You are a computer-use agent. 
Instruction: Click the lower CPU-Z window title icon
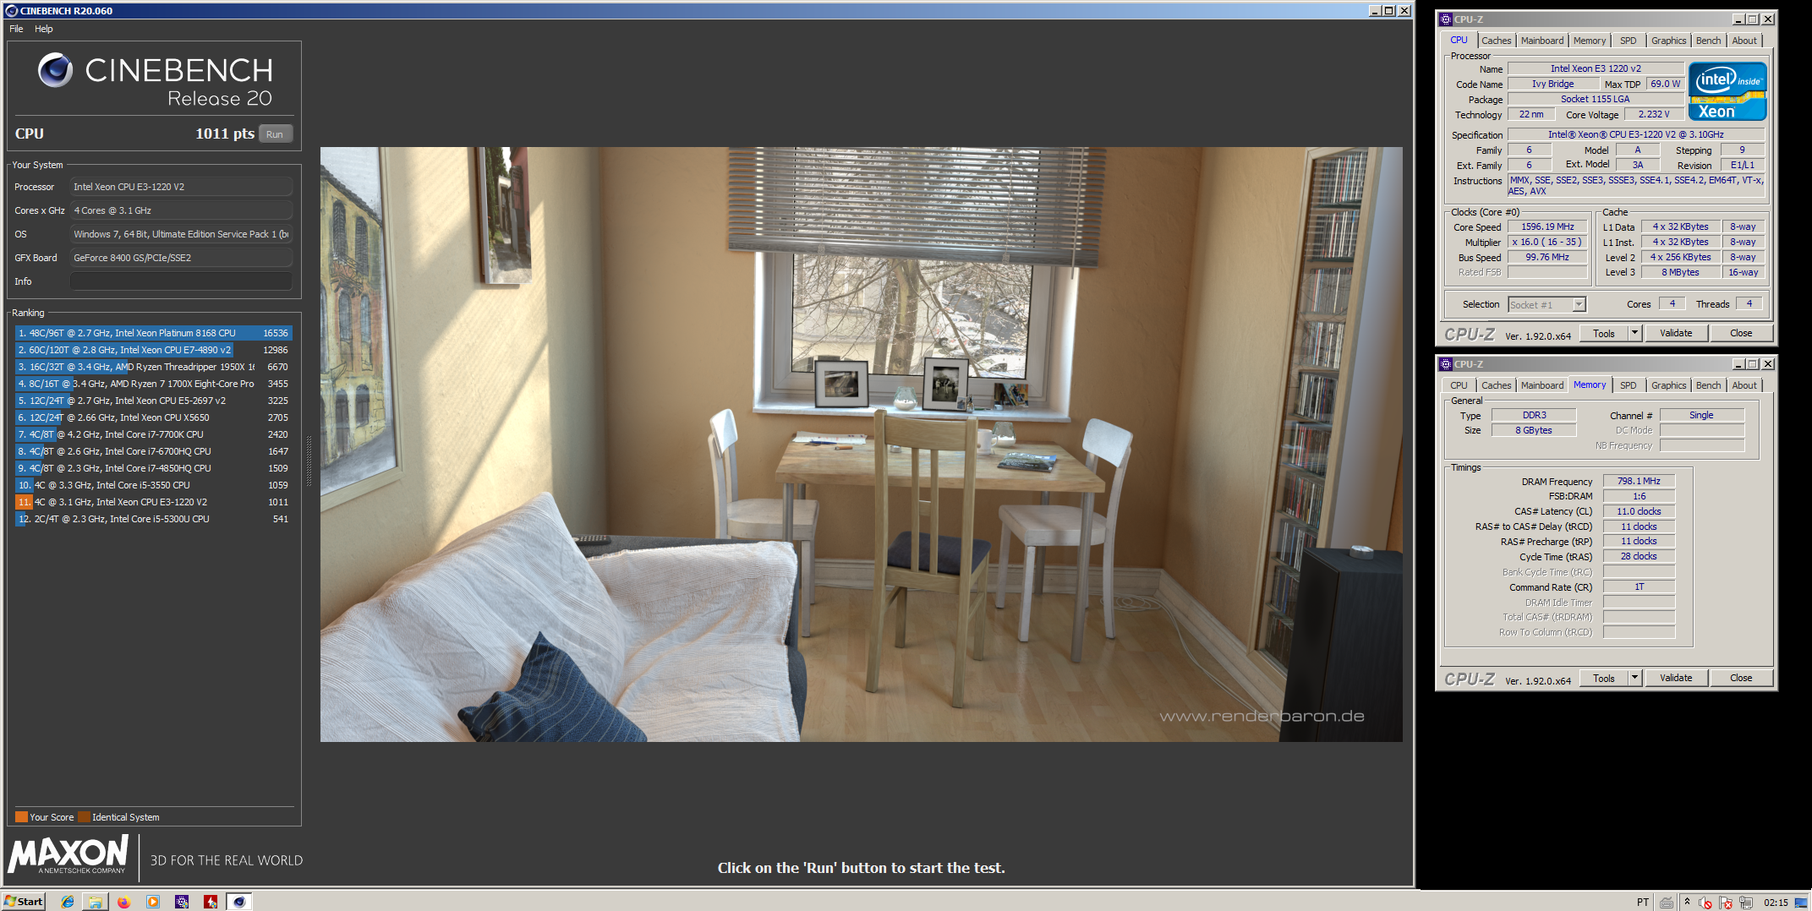click(1446, 364)
